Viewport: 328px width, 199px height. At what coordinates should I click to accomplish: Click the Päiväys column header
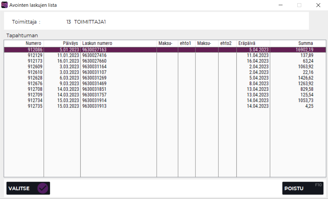[x=71, y=43]
